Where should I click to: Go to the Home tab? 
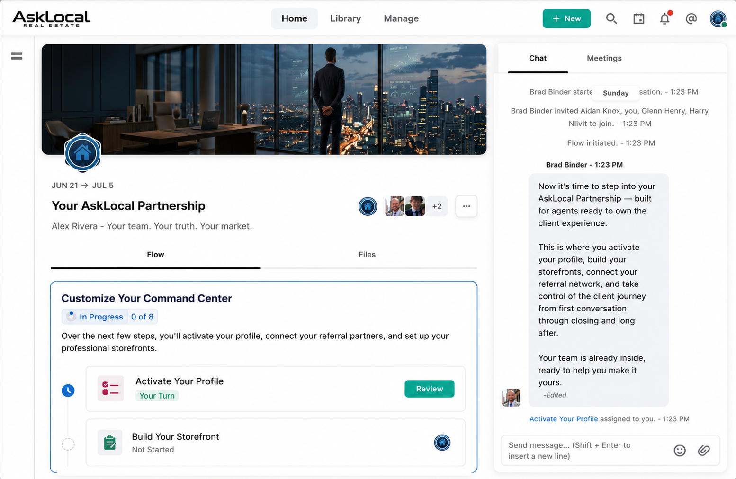pyautogui.click(x=294, y=18)
